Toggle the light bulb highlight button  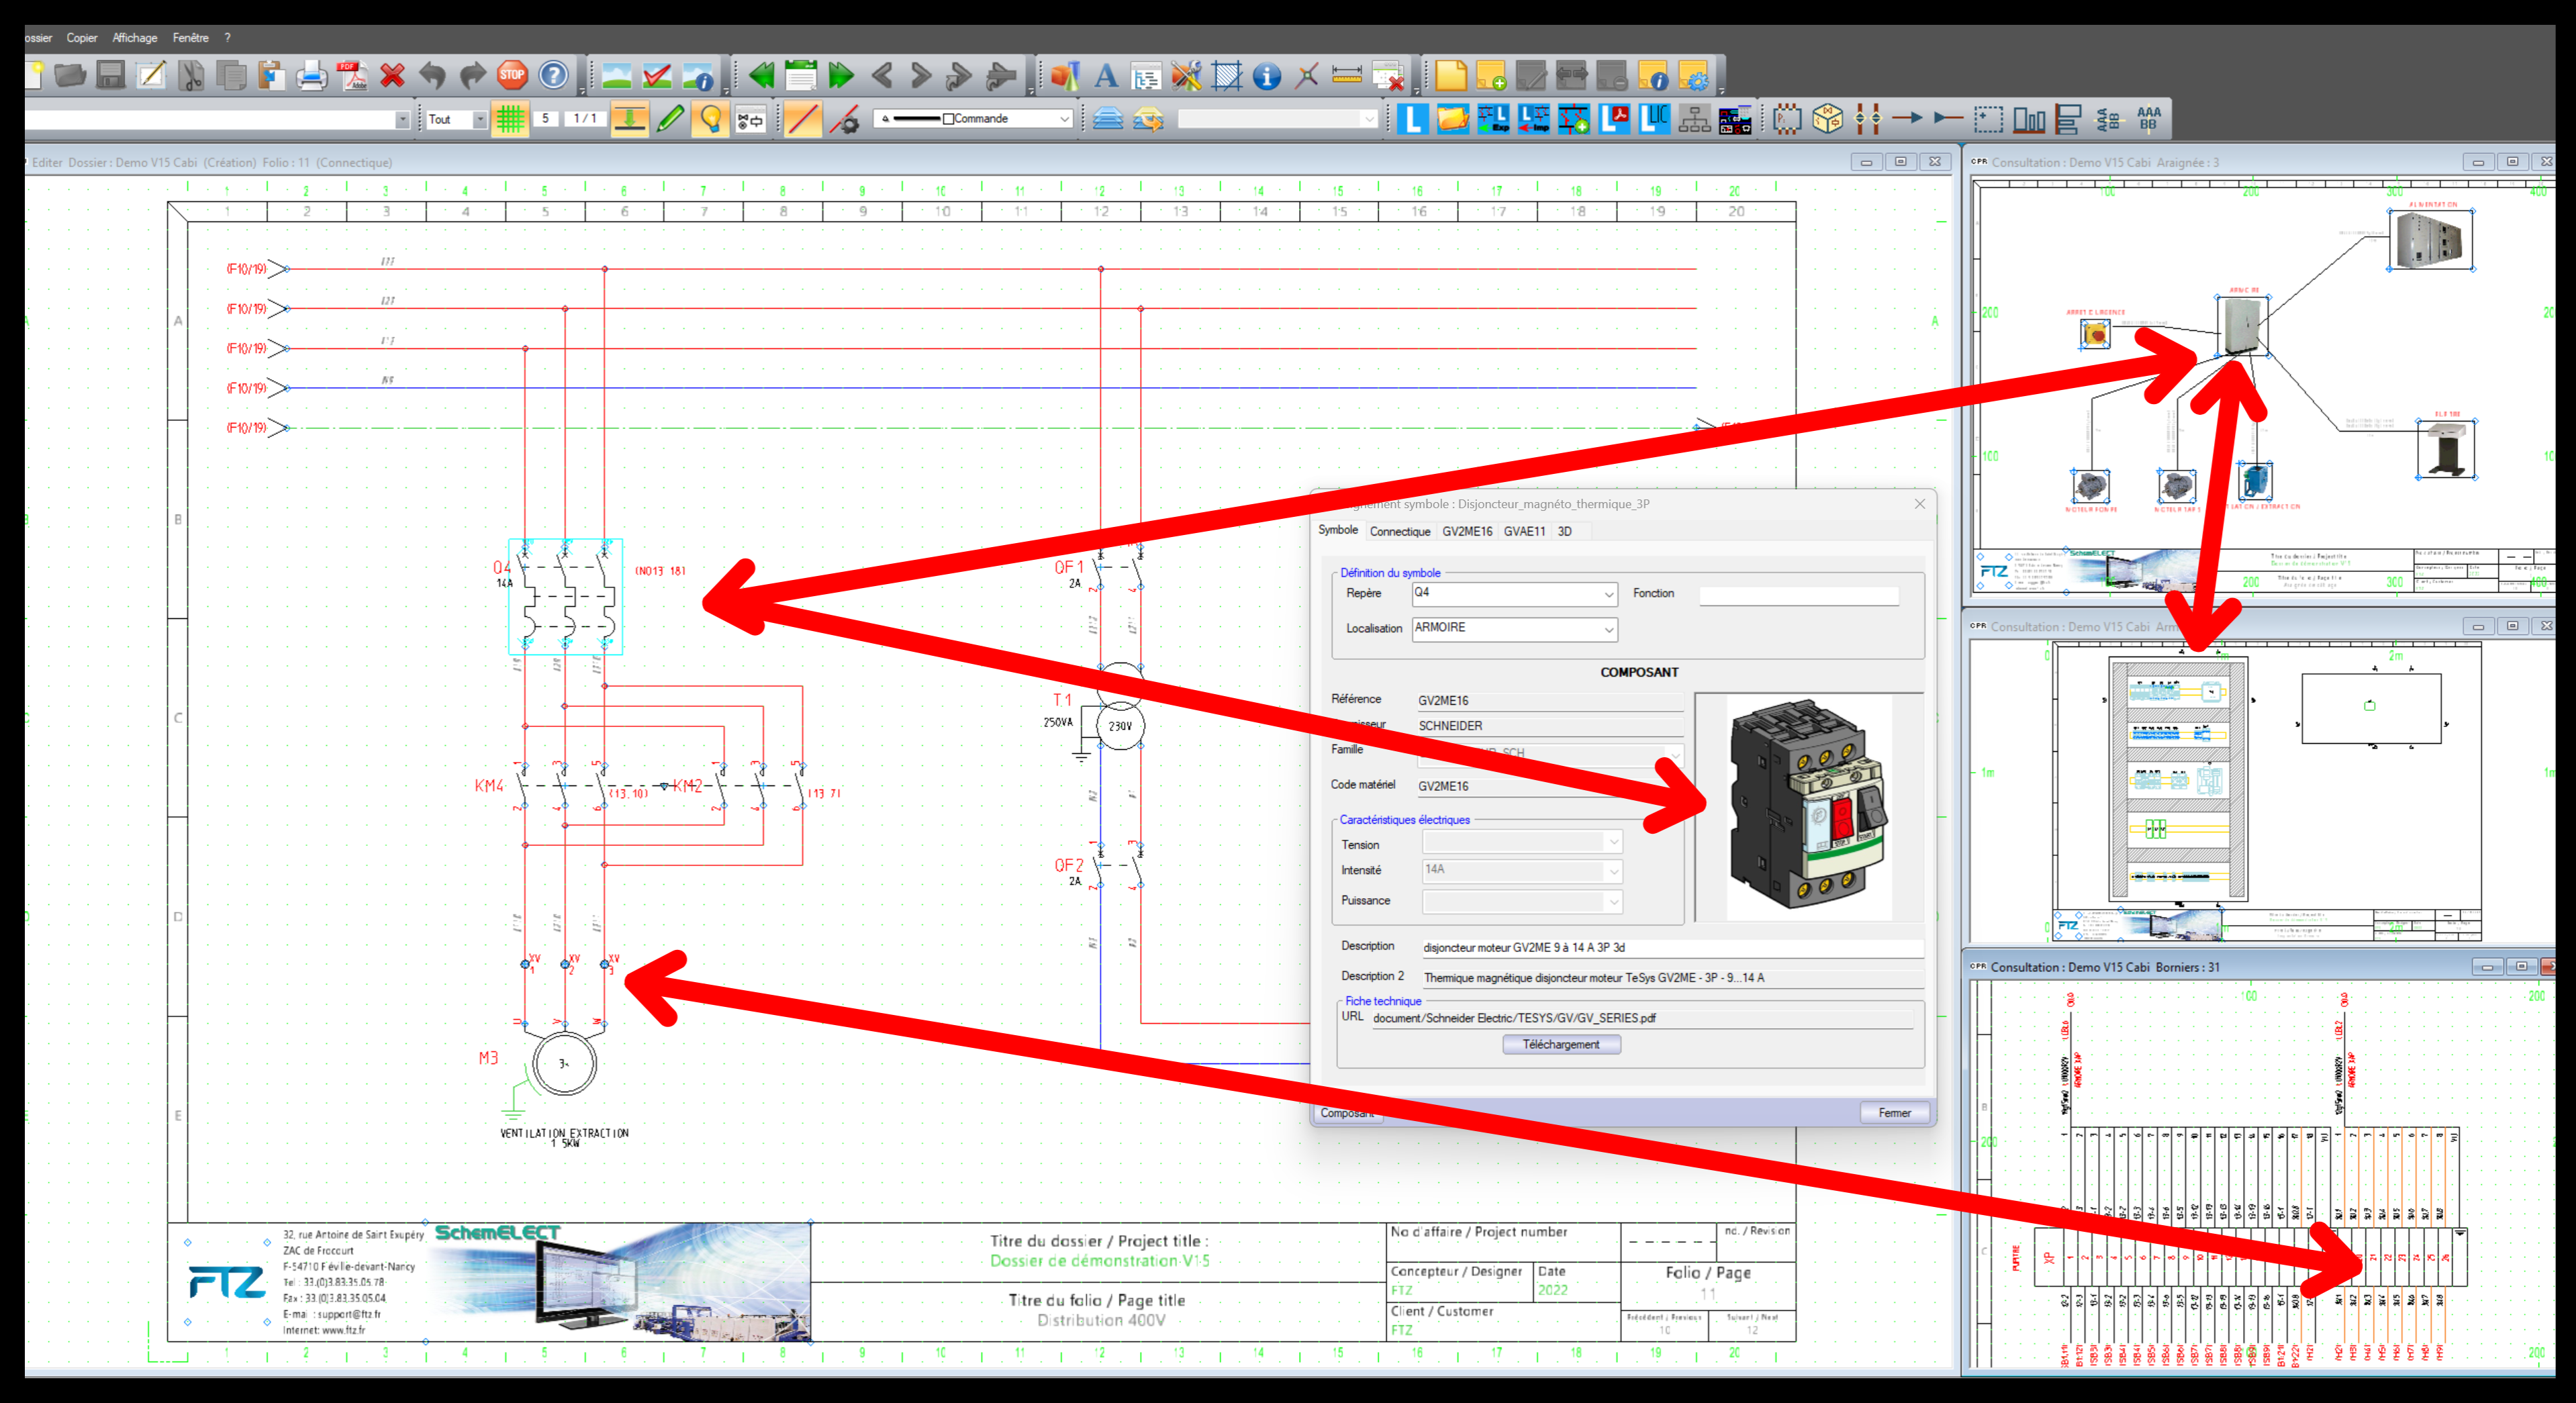[x=710, y=119]
